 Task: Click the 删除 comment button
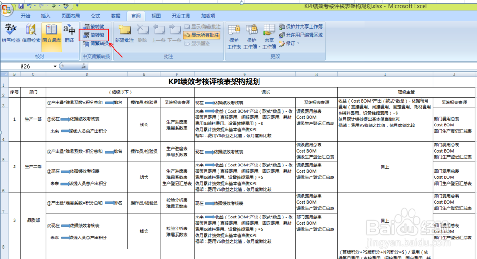point(142,33)
